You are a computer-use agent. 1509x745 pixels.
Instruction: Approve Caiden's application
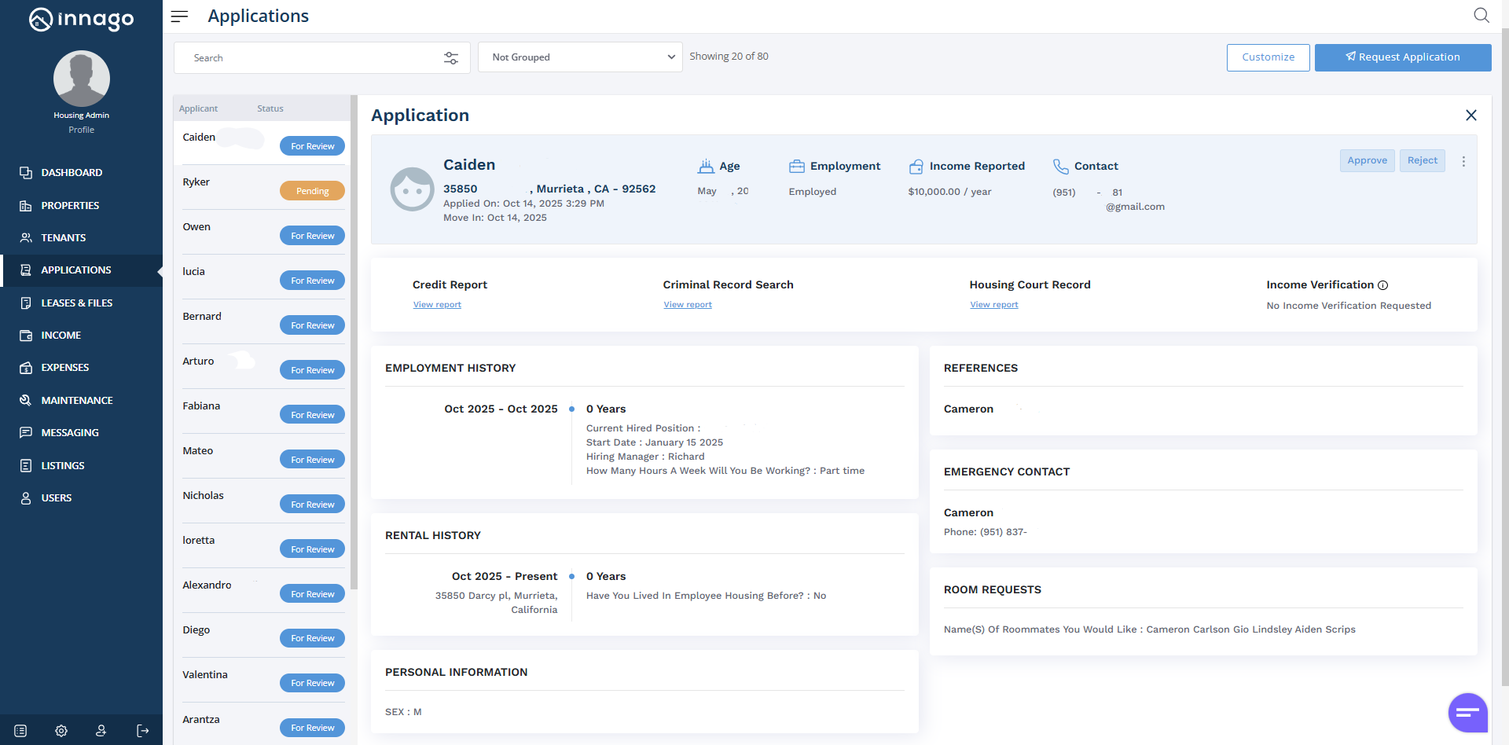[x=1367, y=160]
